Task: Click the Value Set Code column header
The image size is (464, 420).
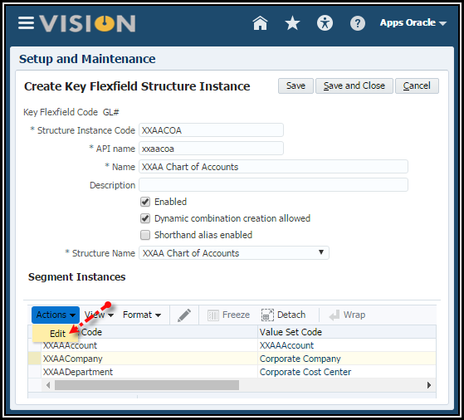Action: [347, 332]
